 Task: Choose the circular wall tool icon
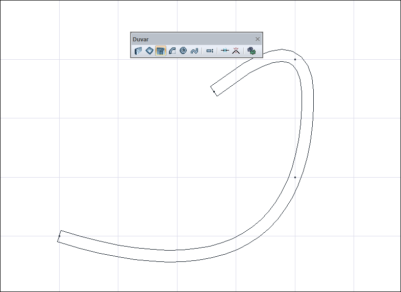[x=183, y=51]
